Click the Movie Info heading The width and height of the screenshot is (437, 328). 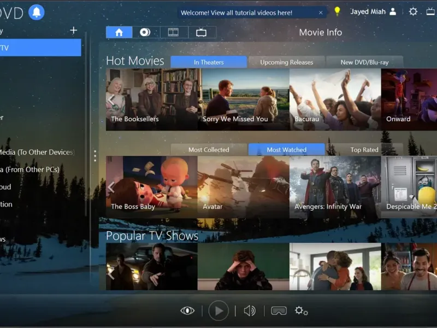coord(321,32)
